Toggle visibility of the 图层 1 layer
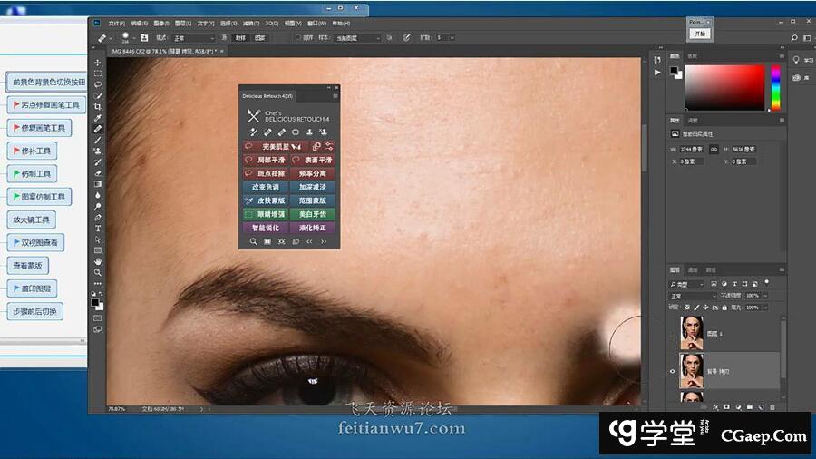The height and width of the screenshot is (459, 816). pos(672,334)
